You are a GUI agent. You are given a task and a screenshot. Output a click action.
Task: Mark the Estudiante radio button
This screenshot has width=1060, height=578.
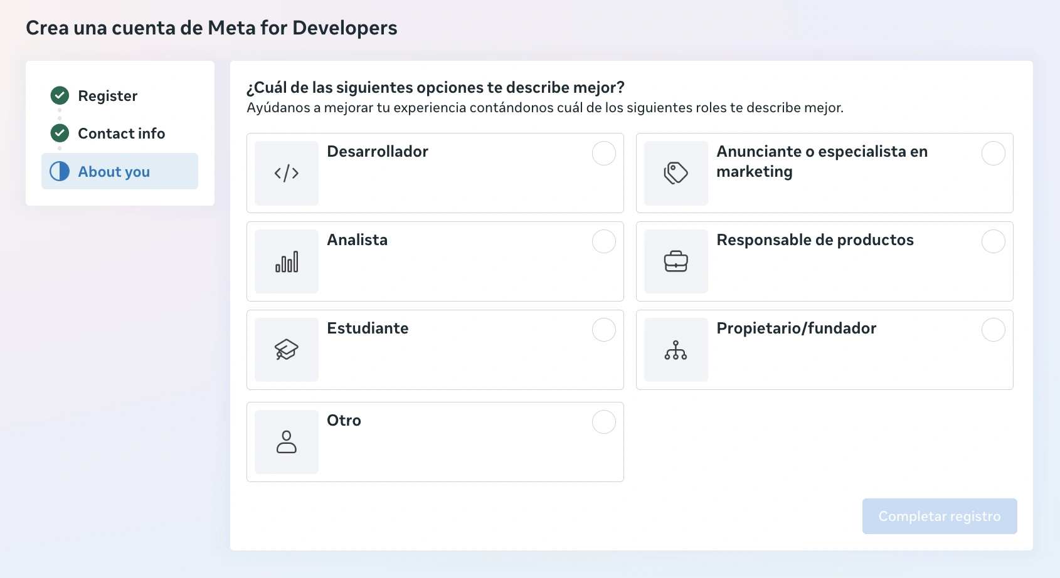pyautogui.click(x=604, y=330)
